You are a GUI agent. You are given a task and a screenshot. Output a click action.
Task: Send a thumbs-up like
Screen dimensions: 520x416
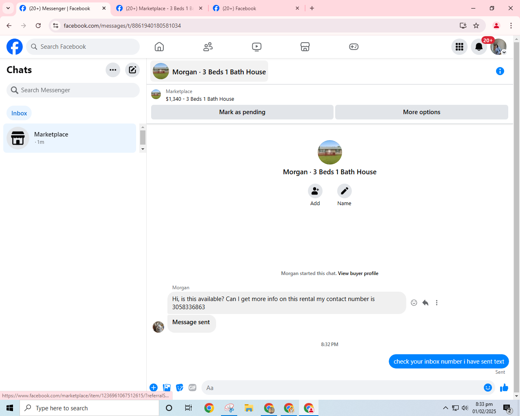click(x=504, y=388)
